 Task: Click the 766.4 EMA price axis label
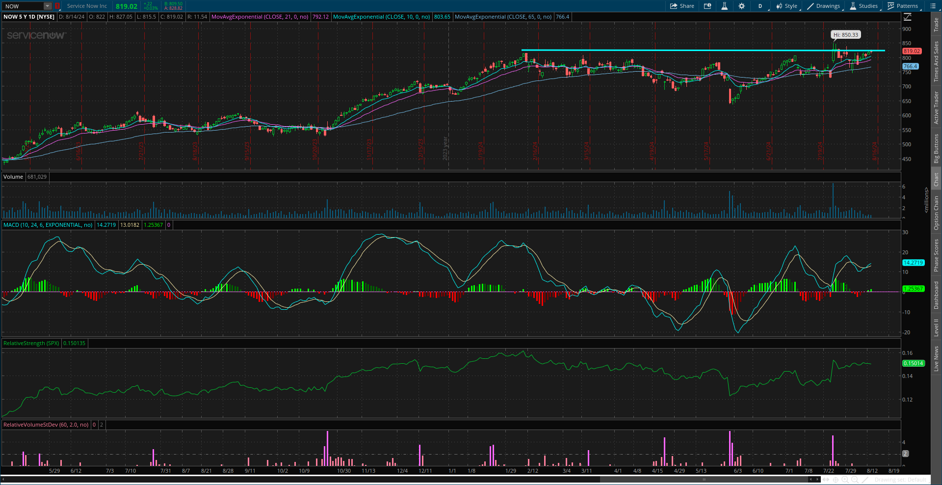(910, 66)
